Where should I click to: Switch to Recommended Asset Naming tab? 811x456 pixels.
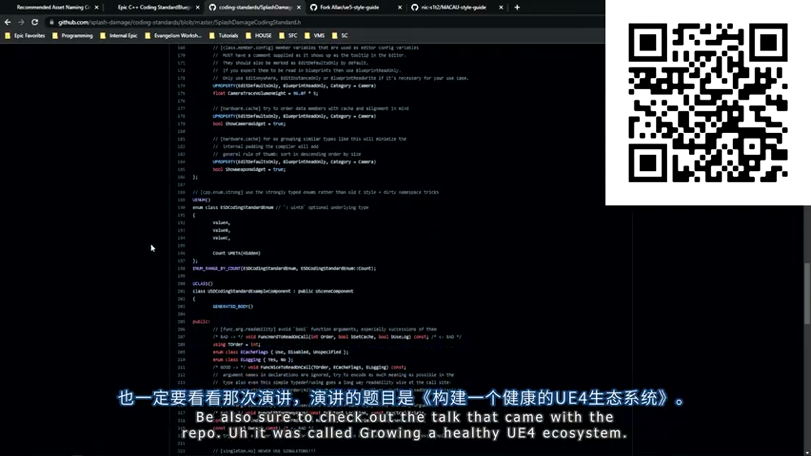[x=52, y=8]
